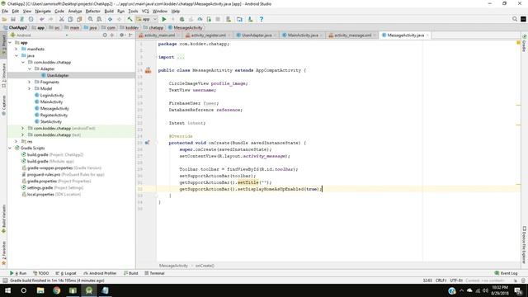Viewport: 528px width, 297px height.
Task: Toggle the Device File Explorer strip
Action: tap(525, 245)
